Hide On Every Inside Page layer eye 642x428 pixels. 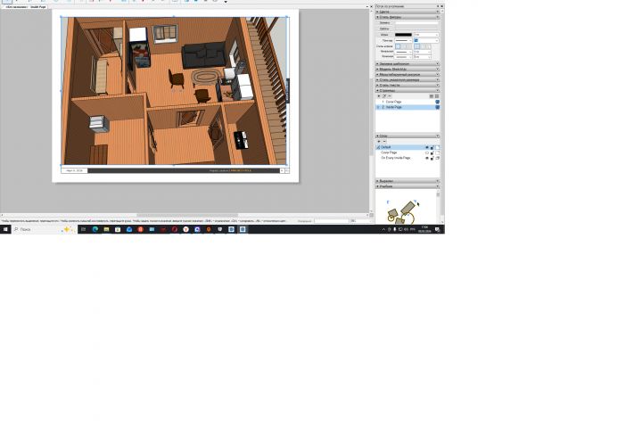coord(427,158)
